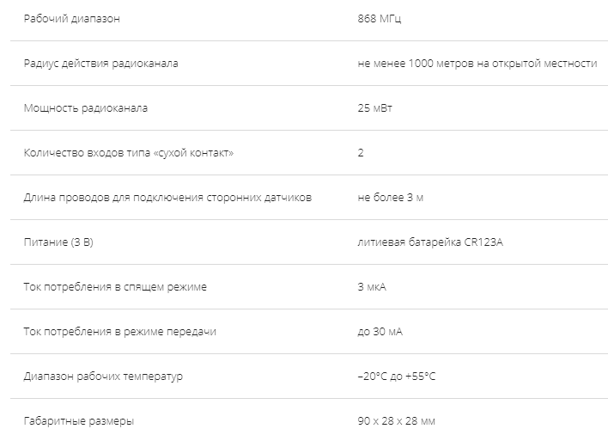Select "−20°C до +55°C" temperature value

click(396, 377)
